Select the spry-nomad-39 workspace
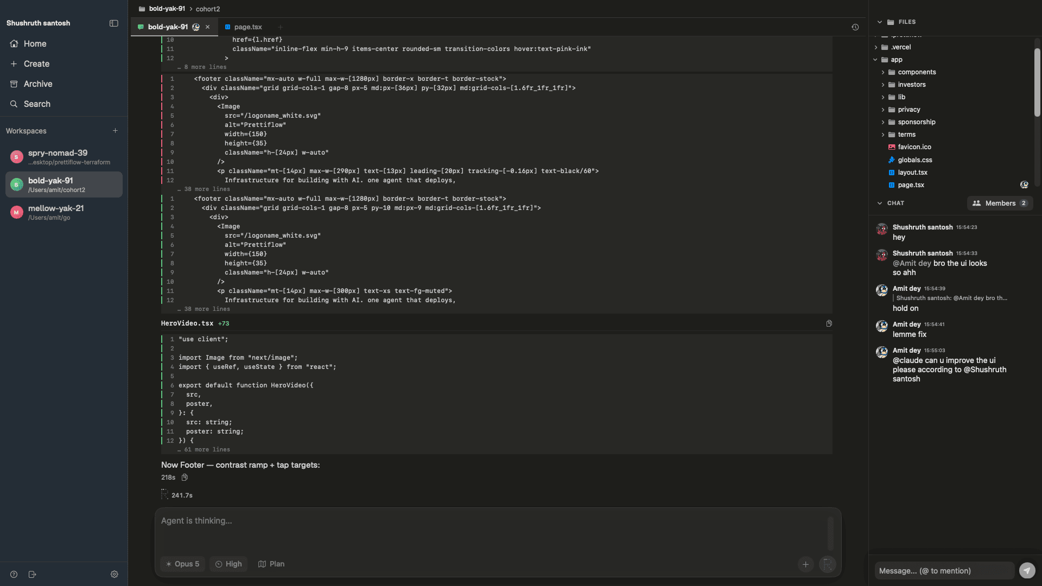Screen dimensions: 1042x586 pos(63,157)
